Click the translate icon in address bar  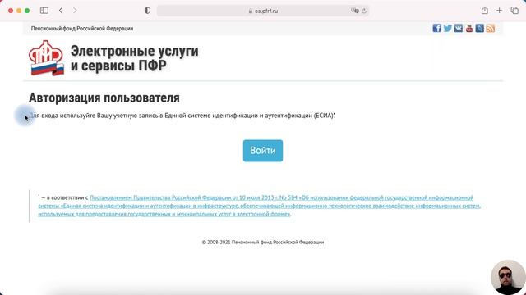coord(355,11)
